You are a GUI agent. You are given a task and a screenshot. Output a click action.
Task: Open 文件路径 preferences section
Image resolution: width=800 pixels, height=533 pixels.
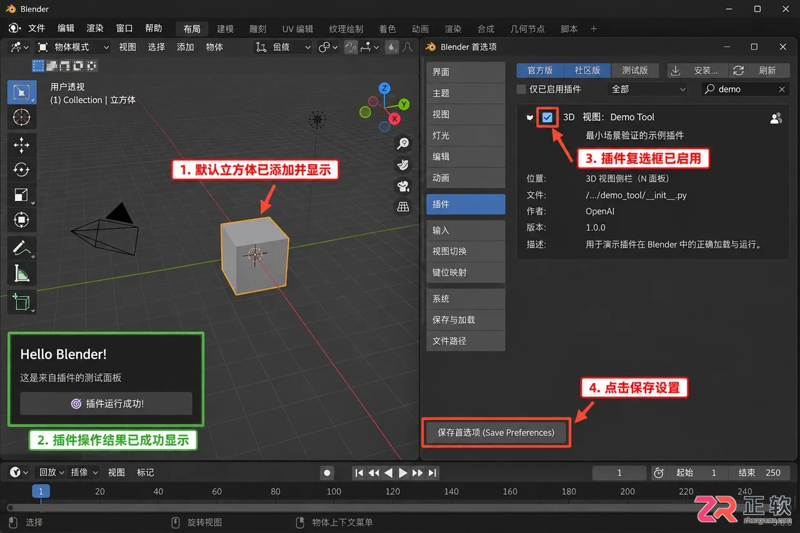tap(465, 340)
